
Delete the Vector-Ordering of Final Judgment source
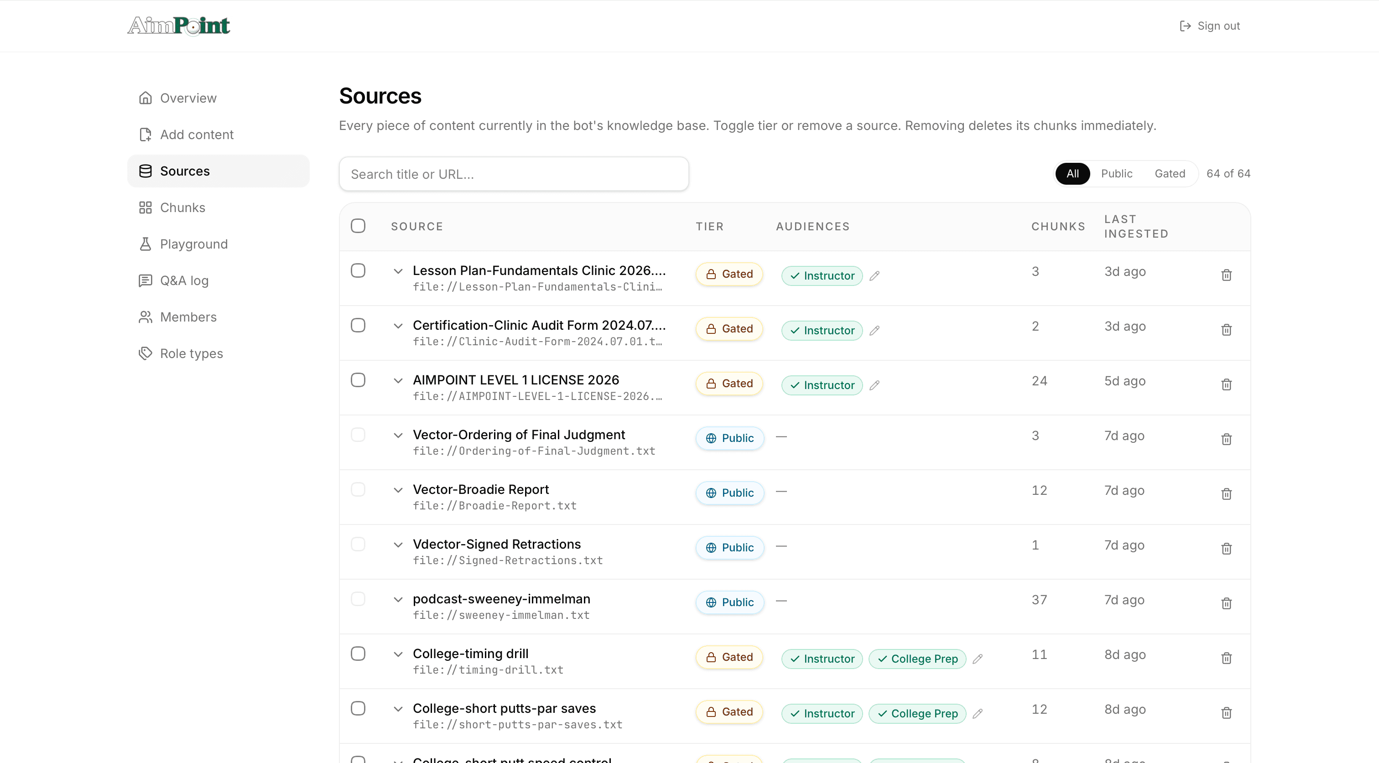point(1227,439)
